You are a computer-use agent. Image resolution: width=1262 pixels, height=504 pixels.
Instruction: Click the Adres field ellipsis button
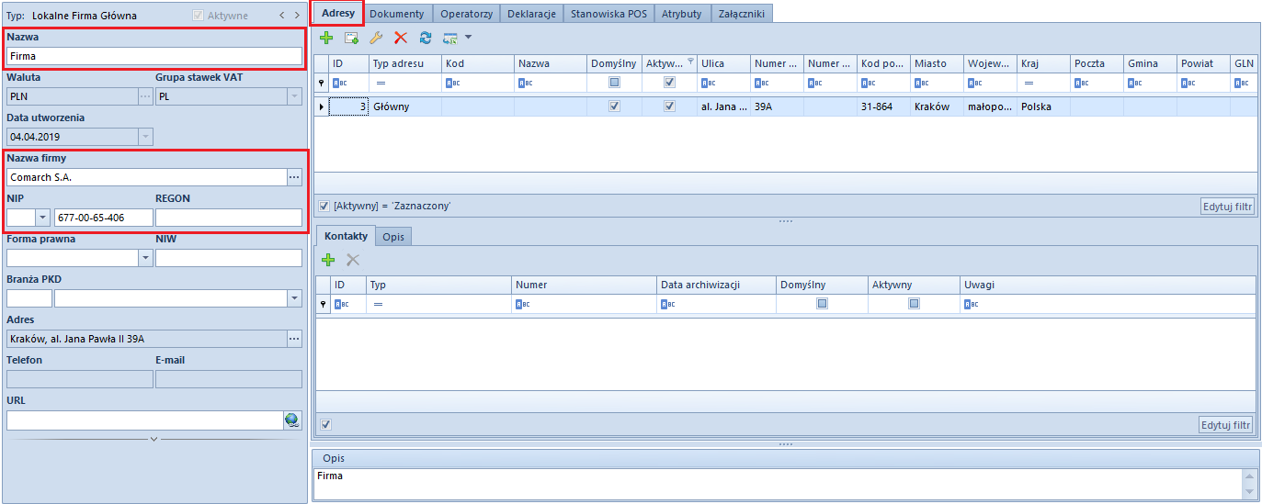[x=294, y=339]
